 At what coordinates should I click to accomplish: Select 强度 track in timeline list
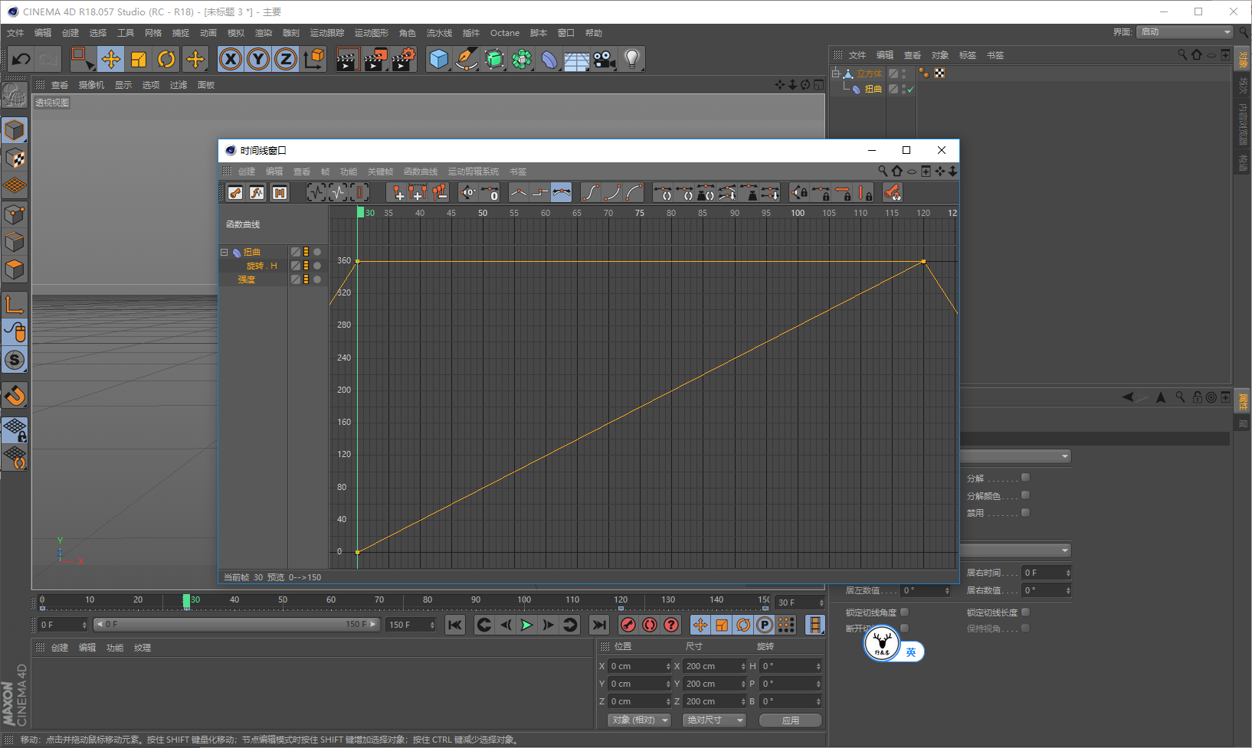click(247, 279)
